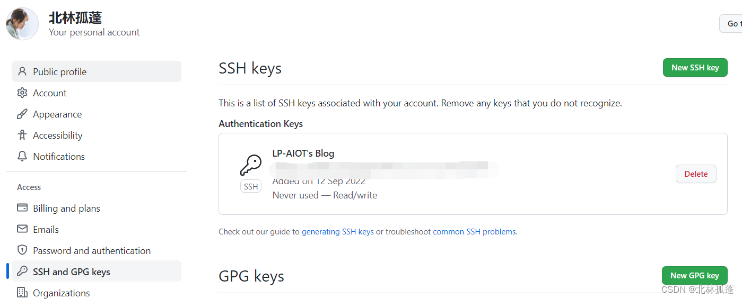742x299 pixels.
Task: Click the large key icon of the SSH entry
Action: pos(251,165)
